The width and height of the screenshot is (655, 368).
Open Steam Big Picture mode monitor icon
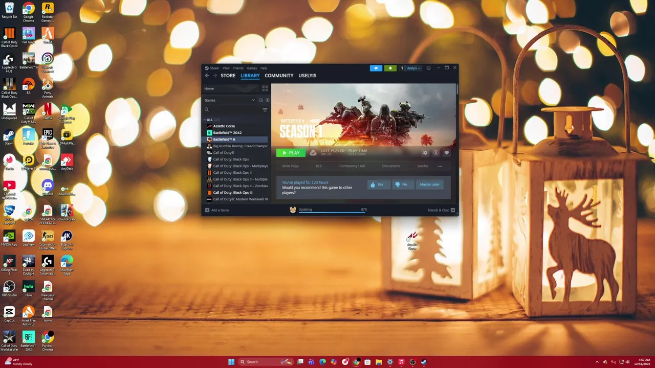428,68
